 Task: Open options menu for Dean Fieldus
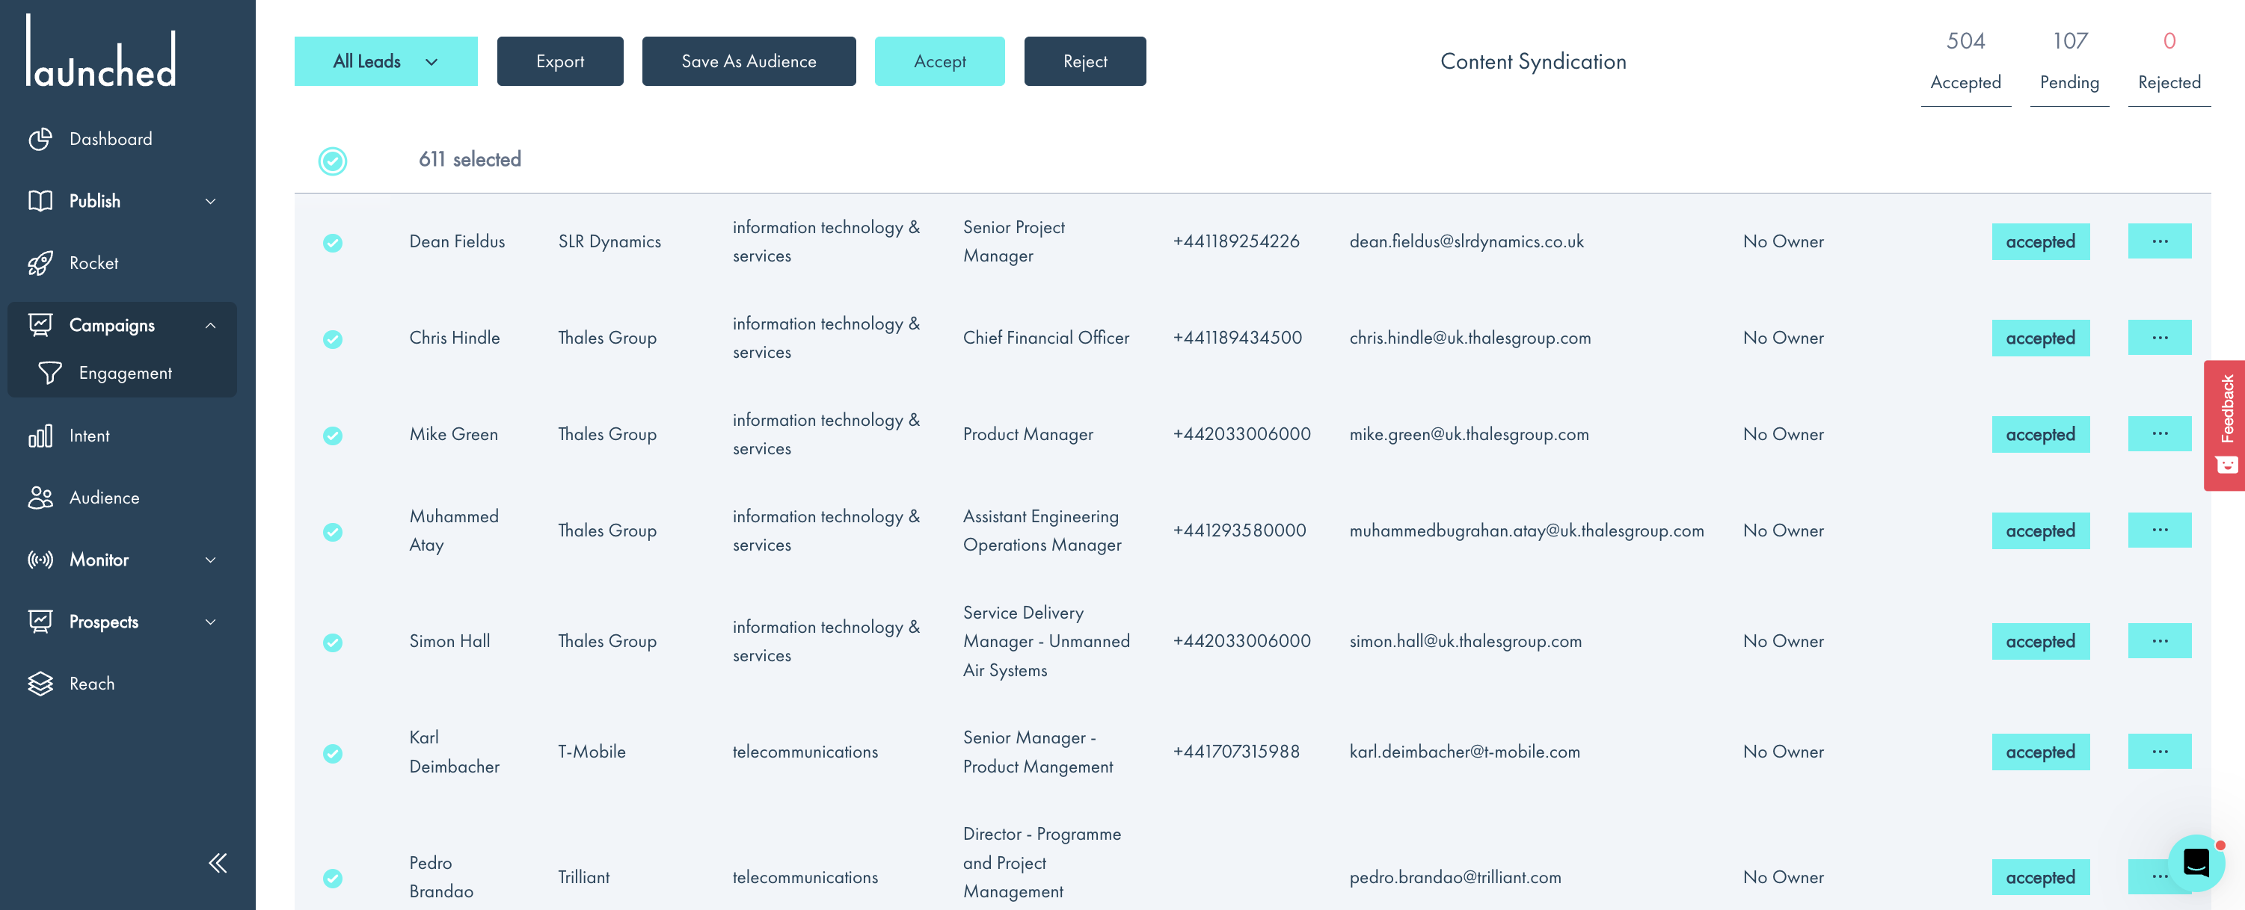click(x=2160, y=241)
